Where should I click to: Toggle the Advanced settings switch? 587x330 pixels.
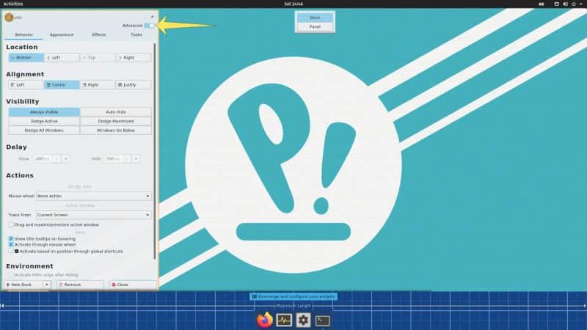click(149, 25)
